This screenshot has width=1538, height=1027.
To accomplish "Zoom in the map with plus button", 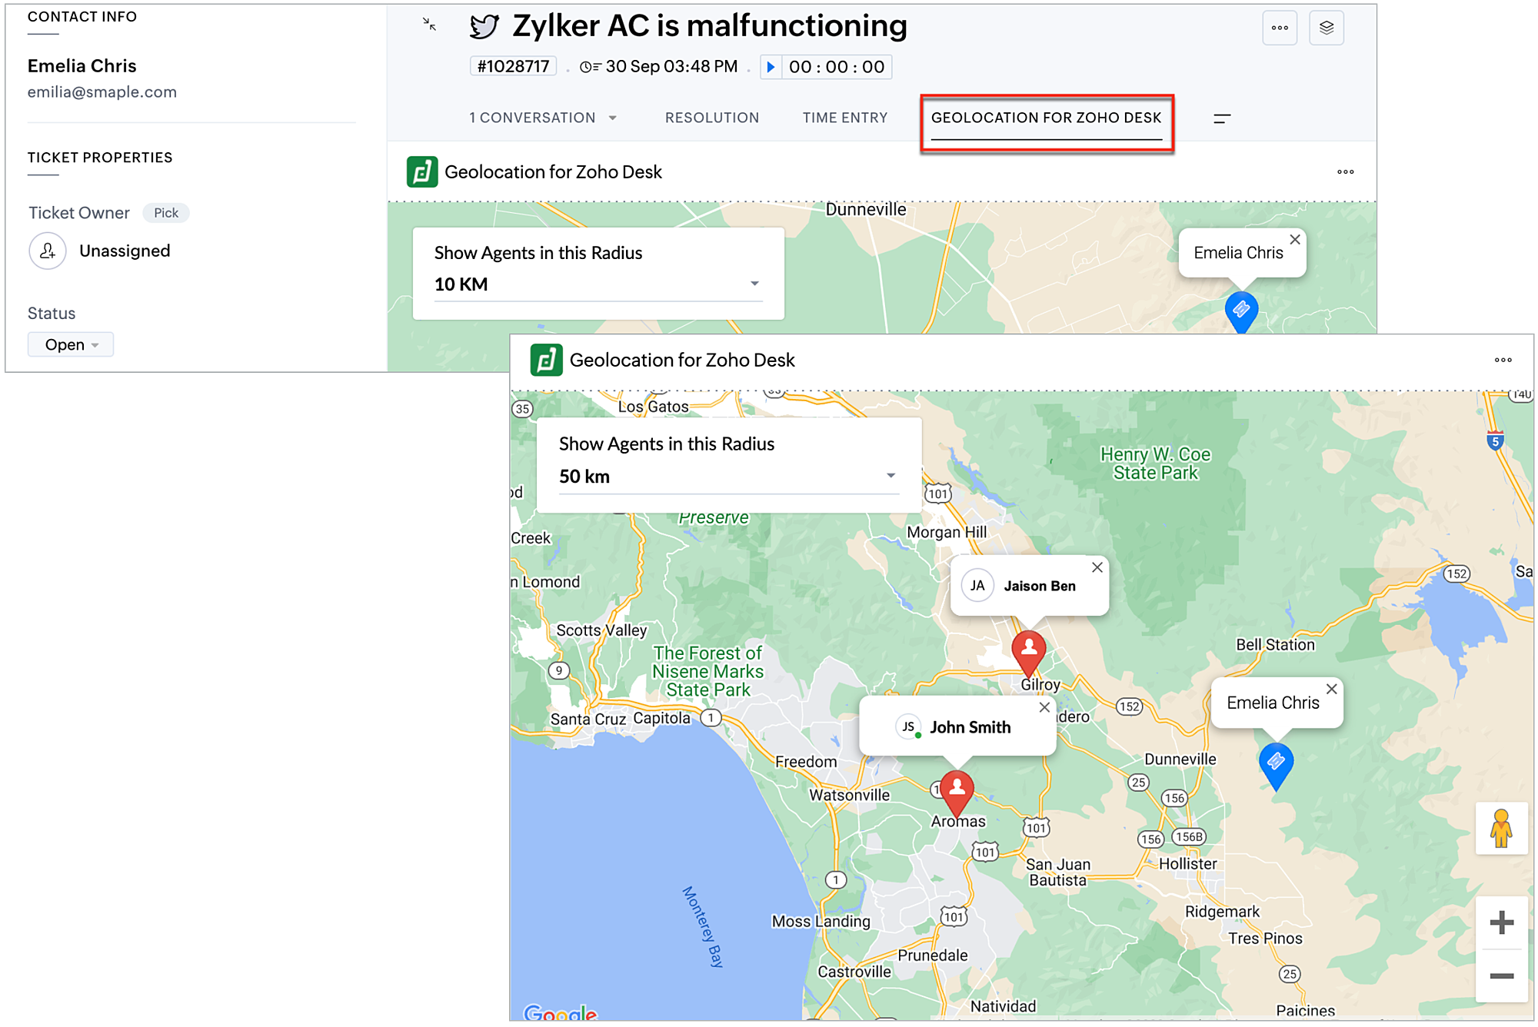I will (x=1501, y=922).
